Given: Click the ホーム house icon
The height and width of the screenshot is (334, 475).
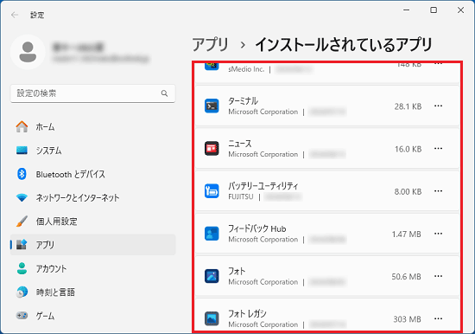Looking at the screenshot, I should pos(22,126).
